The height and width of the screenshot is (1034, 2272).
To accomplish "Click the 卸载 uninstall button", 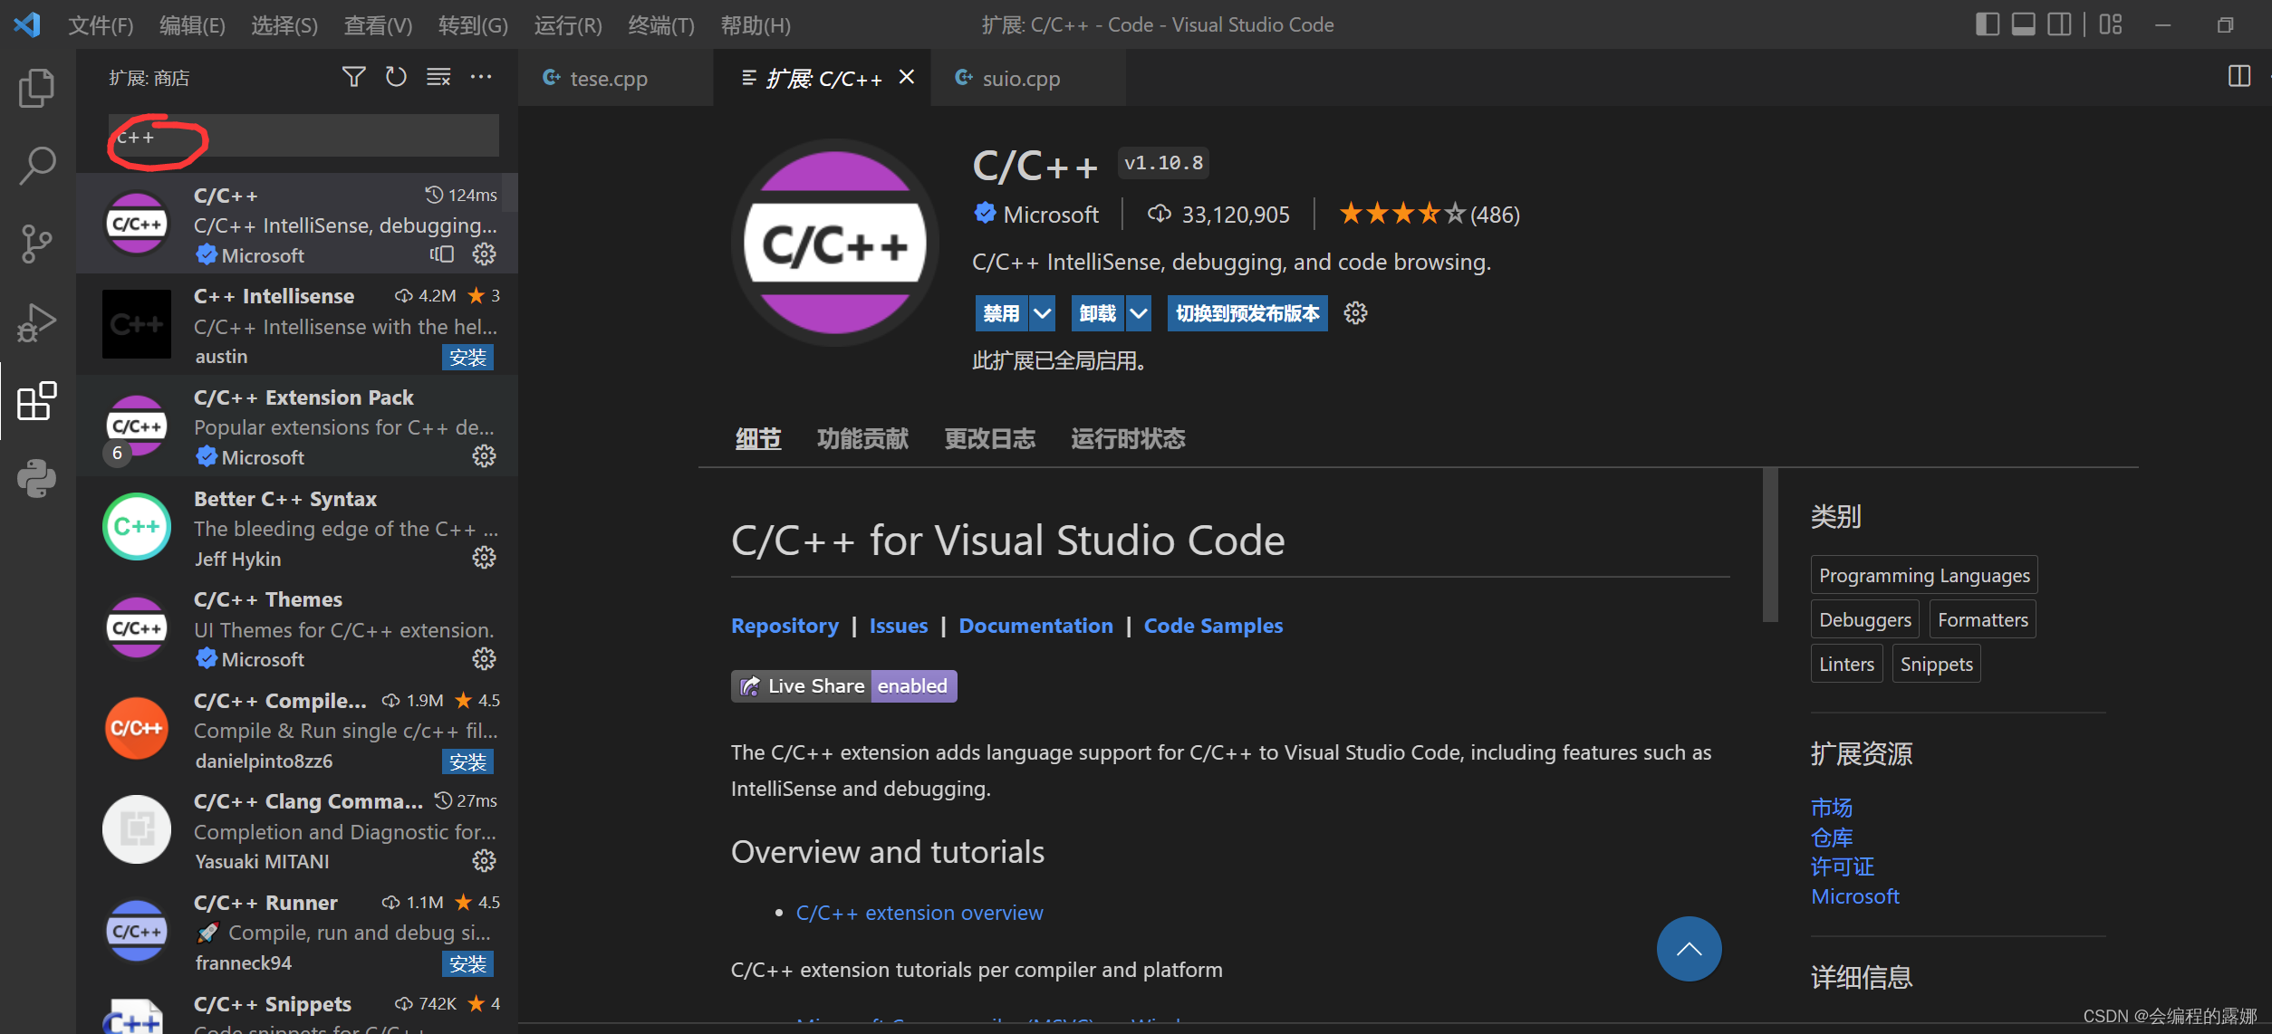I will pyautogui.click(x=1098, y=313).
